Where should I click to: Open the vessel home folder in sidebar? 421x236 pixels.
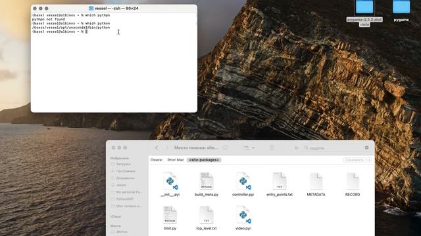[118, 185]
